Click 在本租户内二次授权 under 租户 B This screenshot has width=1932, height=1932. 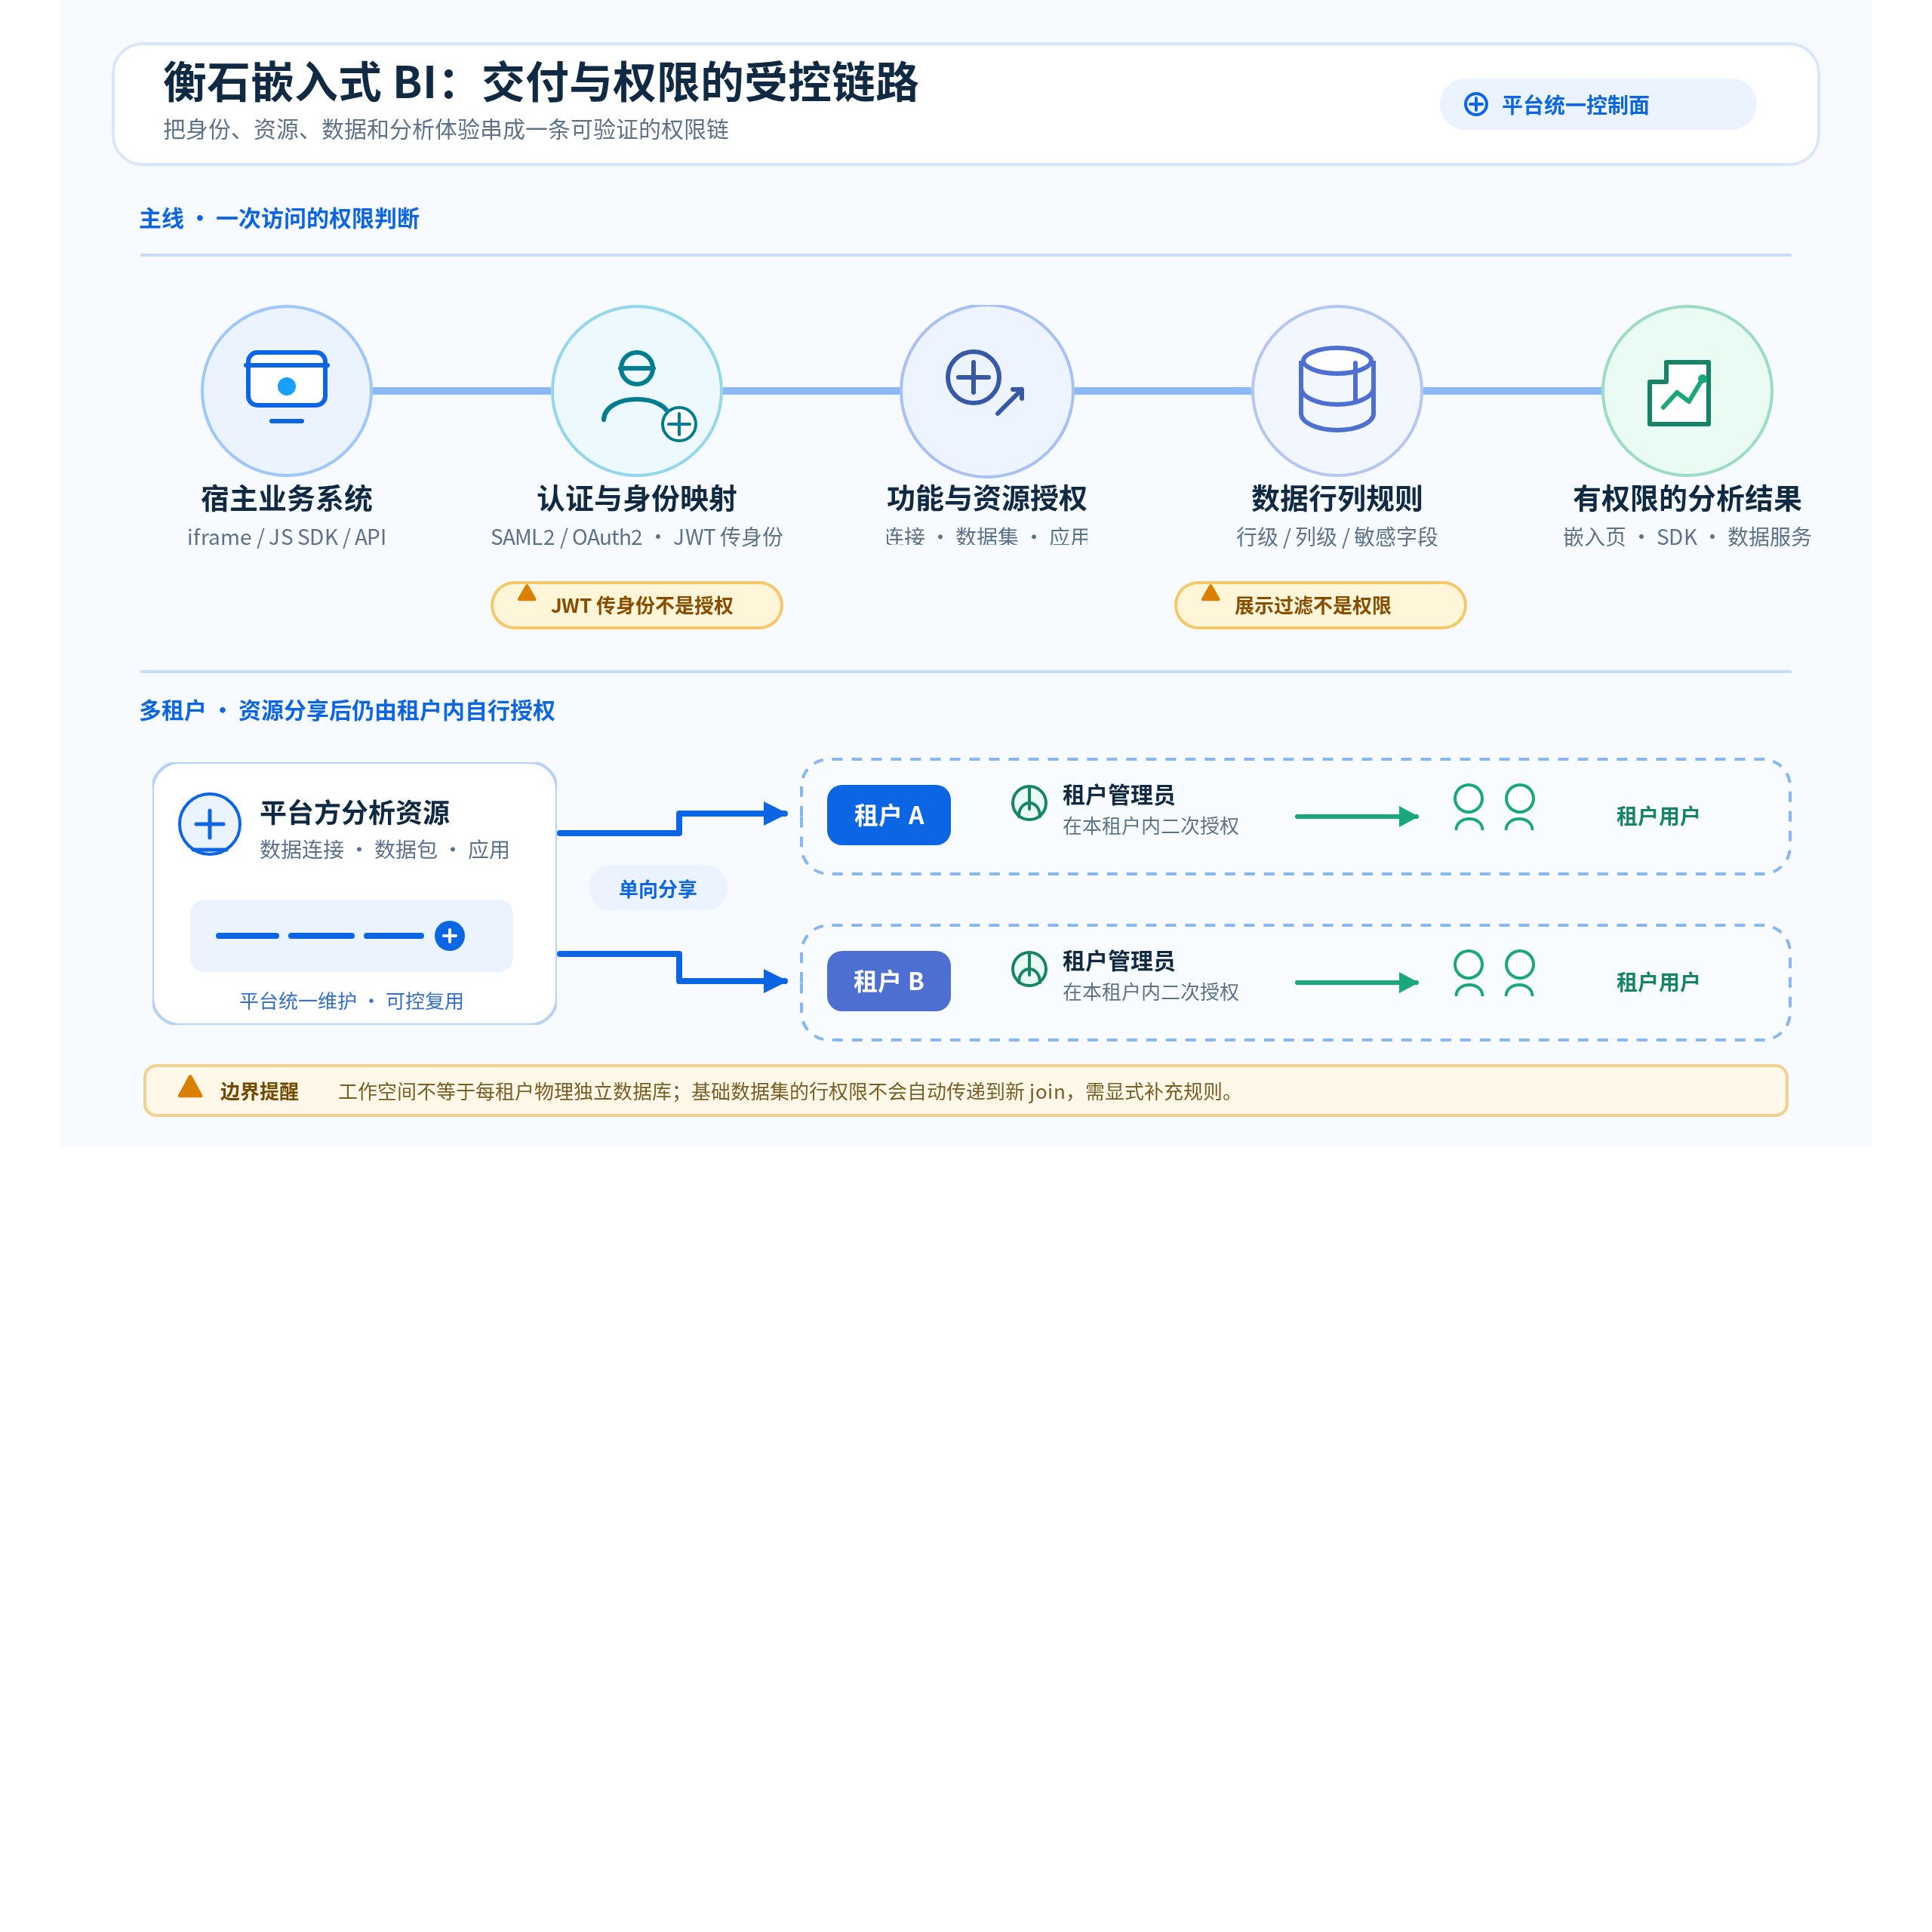1150,992
